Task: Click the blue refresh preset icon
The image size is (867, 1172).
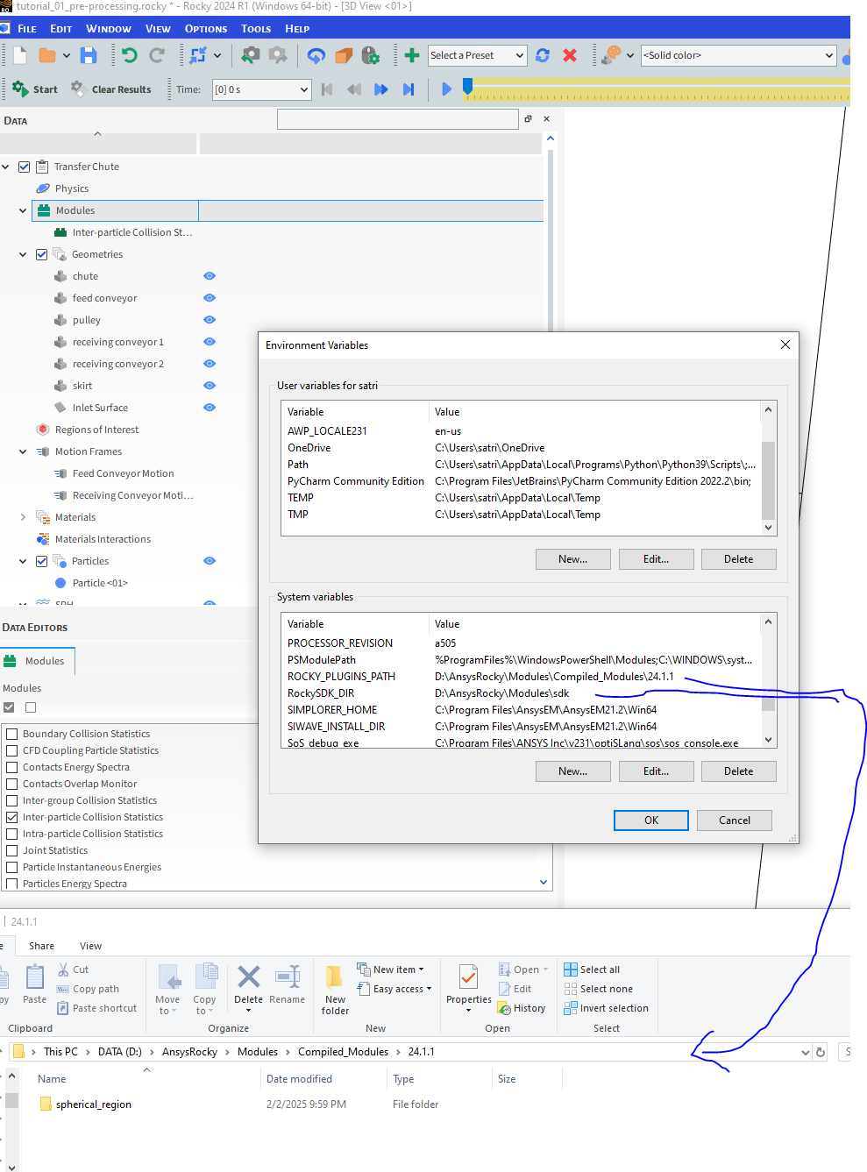Action: coord(543,55)
